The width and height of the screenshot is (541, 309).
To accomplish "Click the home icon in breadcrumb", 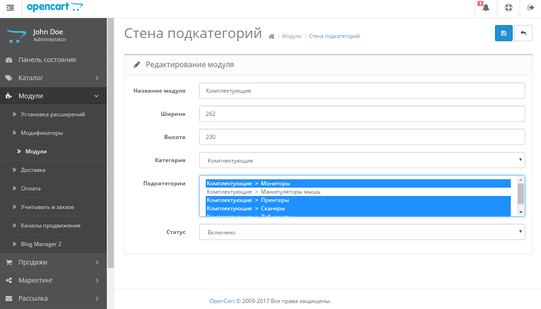I will tap(272, 37).
